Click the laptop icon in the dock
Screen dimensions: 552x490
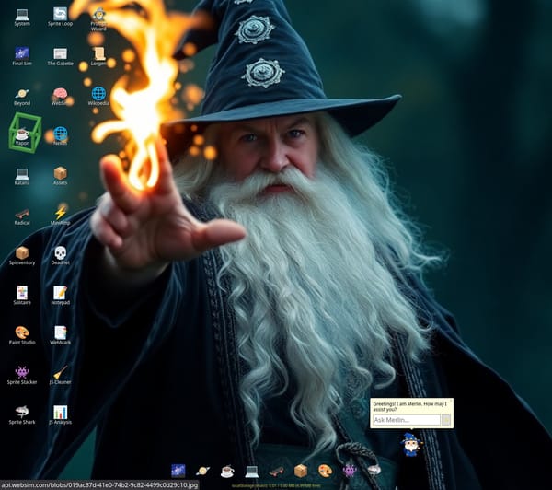point(252,471)
